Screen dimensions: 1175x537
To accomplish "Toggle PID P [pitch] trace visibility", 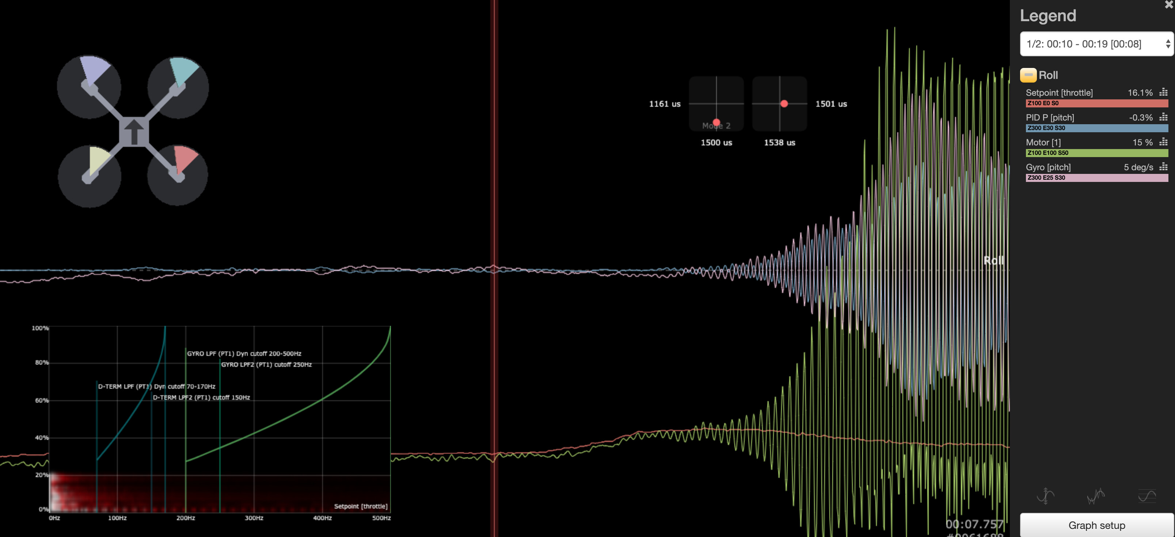I will 1050,118.
